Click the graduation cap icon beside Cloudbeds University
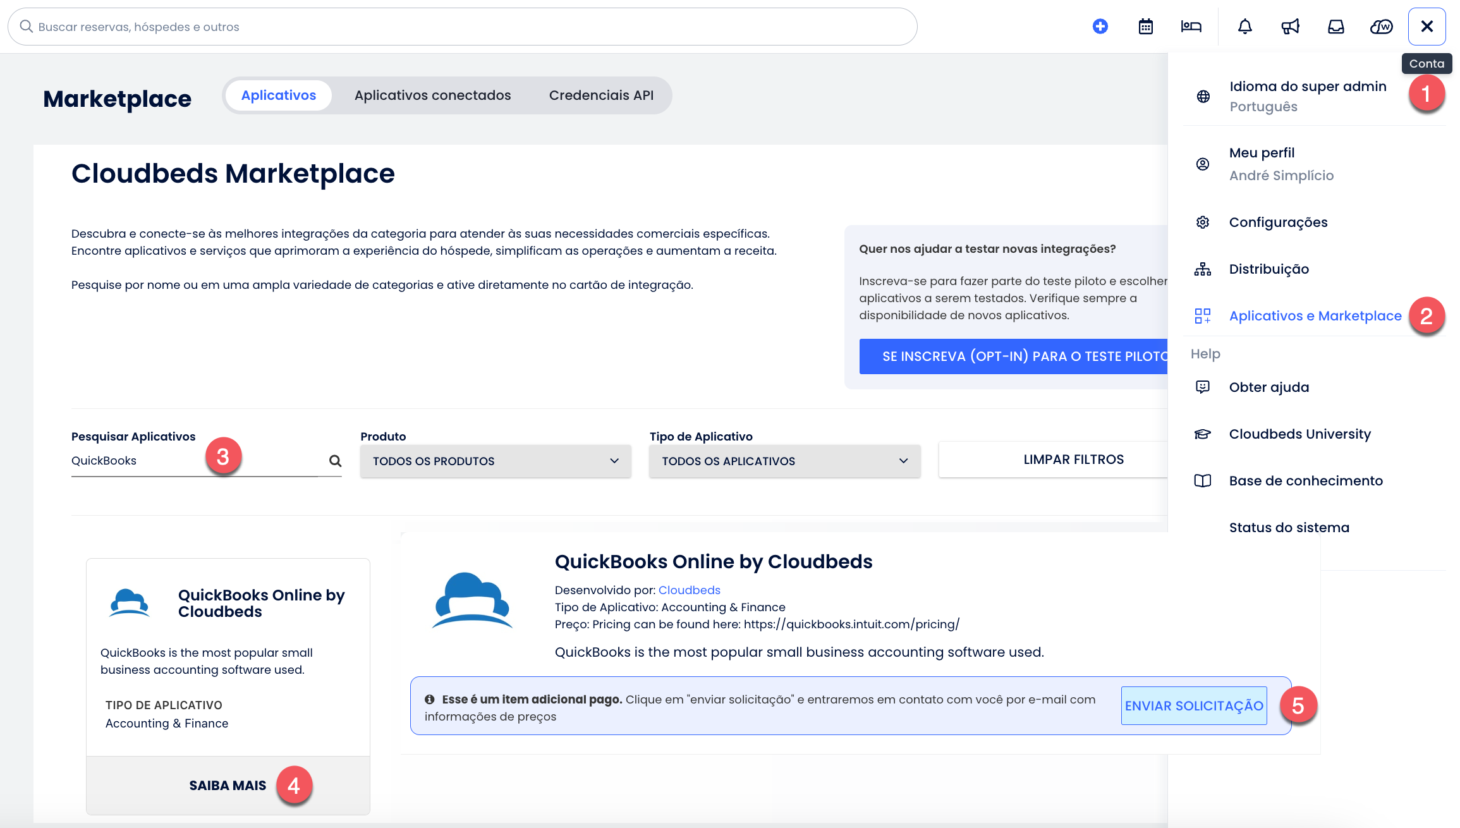 (1203, 434)
